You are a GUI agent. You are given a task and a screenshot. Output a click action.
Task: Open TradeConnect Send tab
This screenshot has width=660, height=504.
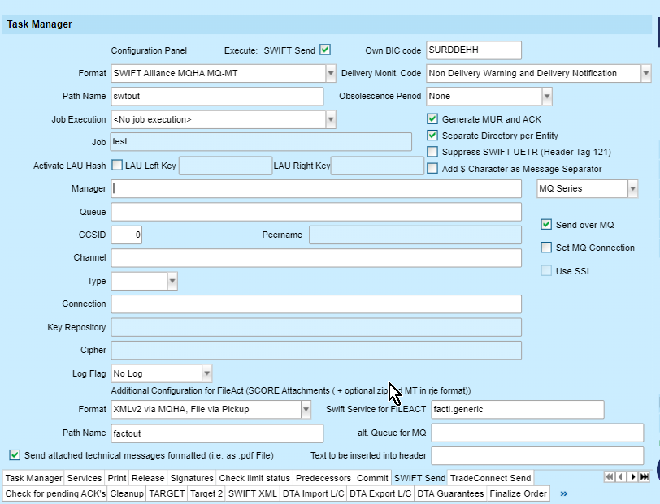490,478
